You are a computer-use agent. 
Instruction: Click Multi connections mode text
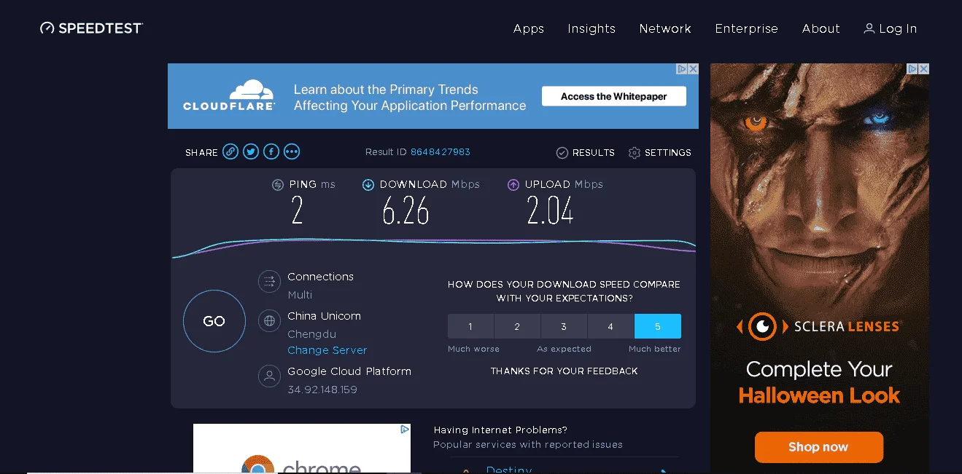[300, 295]
